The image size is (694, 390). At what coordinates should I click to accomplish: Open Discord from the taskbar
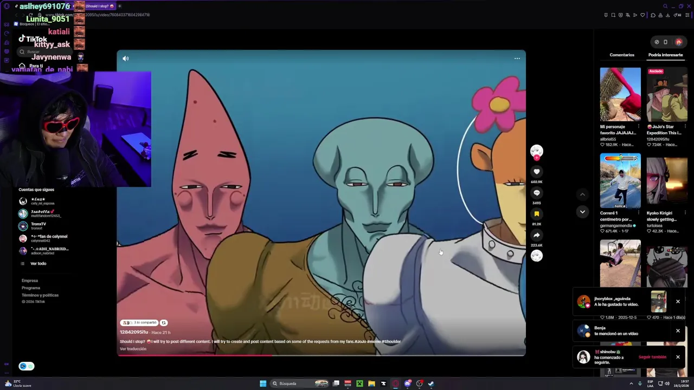tap(407, 383)
